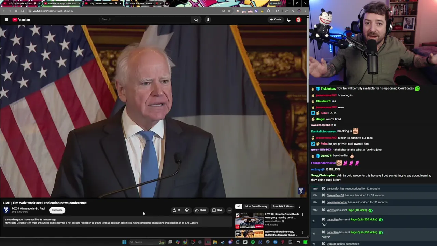Click bangsalot in resubscribed activity feed
437x246 pixels.
(333, 189)
